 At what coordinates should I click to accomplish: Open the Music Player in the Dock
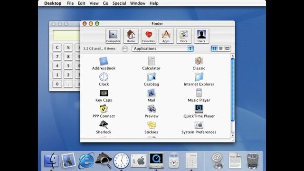click(x=174, y=161)
